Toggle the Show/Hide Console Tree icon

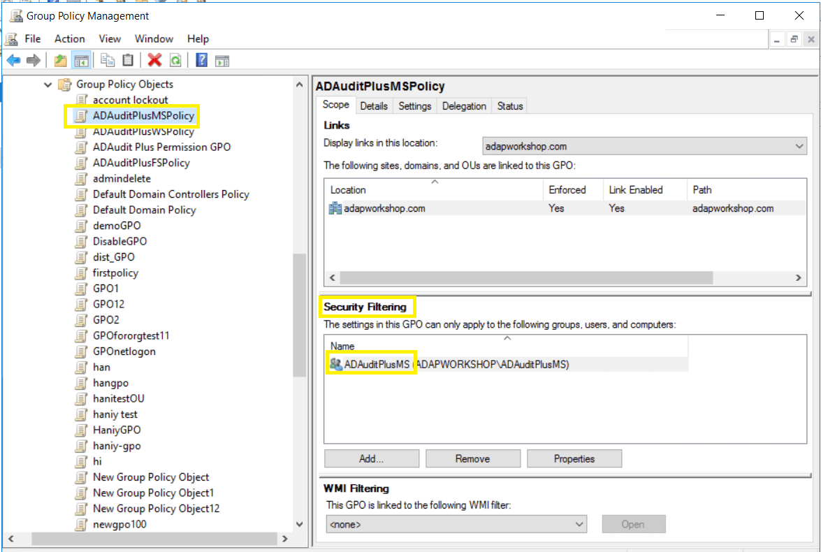81,61
